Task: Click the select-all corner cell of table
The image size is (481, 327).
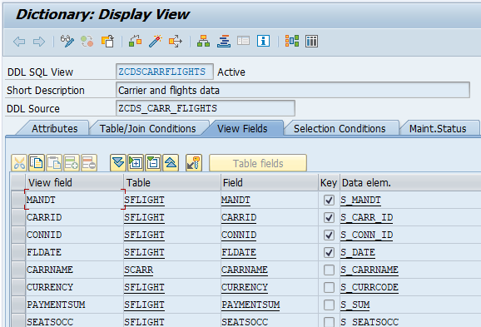Action: click(17, 182)
